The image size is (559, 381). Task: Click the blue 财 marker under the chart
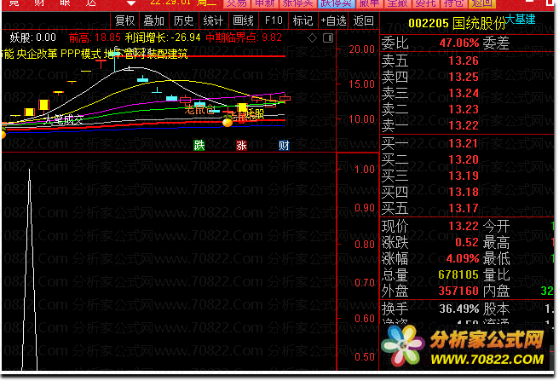pyautogui.click(x=284, y=145)
